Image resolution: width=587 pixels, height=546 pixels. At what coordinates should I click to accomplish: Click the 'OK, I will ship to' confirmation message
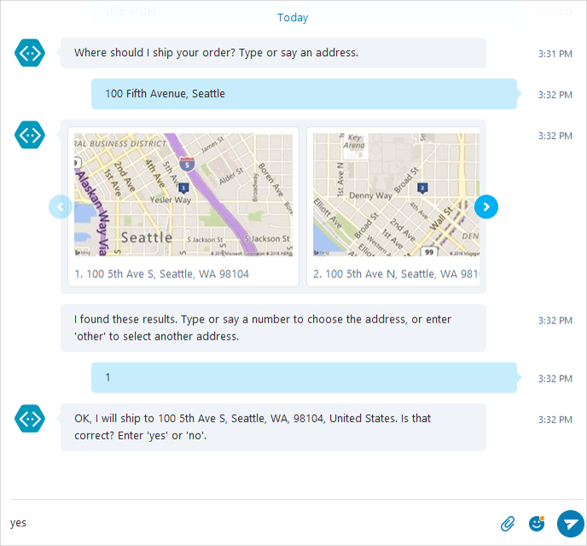point(273,427)
